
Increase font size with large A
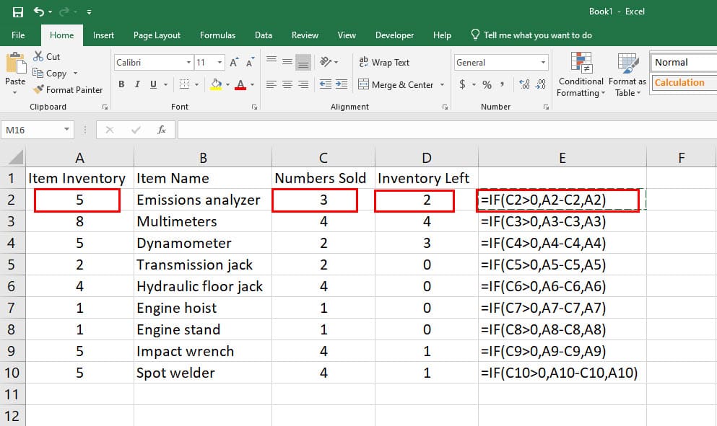click(234, 63)
